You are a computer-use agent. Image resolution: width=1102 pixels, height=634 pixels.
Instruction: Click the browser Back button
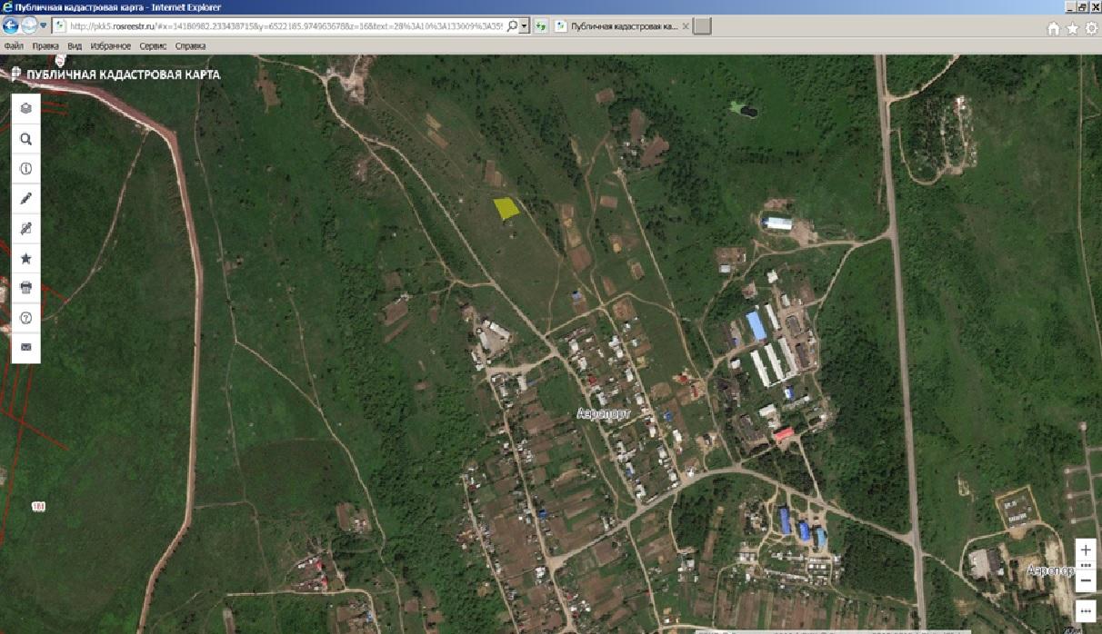pyautogui.click(x=13, y=25)
